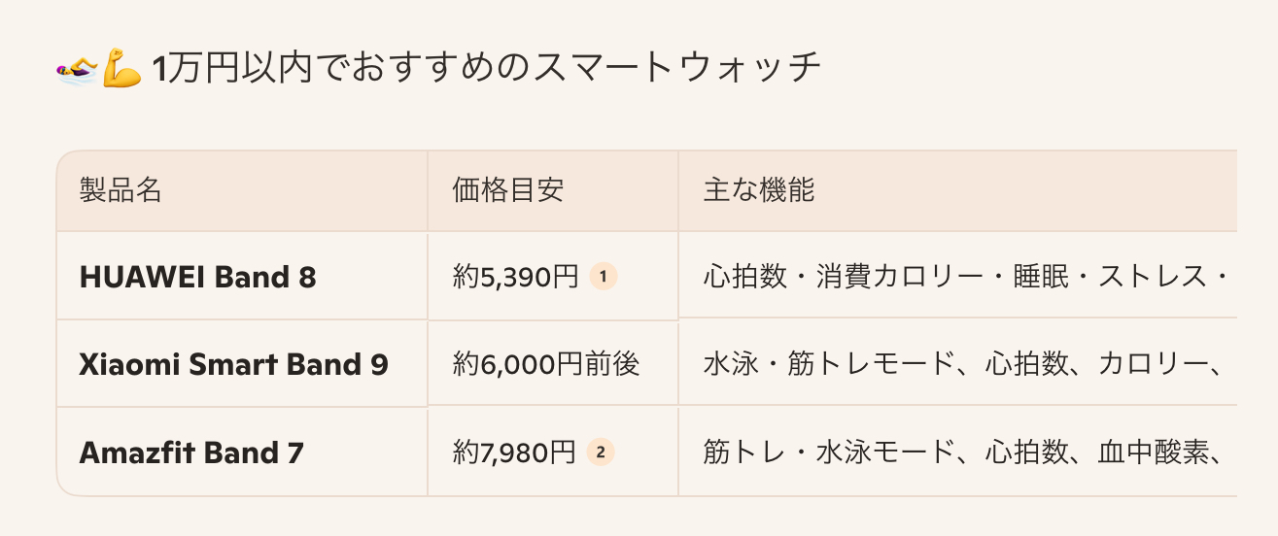Click the heading text 1万円以内でおすすめのスマートウォッチ
Viewport: 1278px width, 536px height.
pos(487,70)
